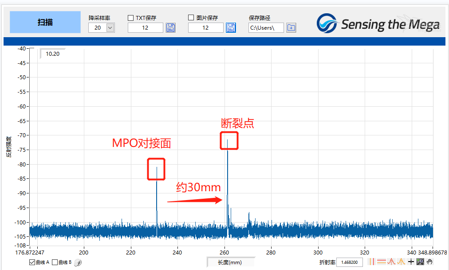The width and height of the screenshot is (449, 270).
Task: Focus the 图片保存 number field
Action: click(x=205, y=28)
